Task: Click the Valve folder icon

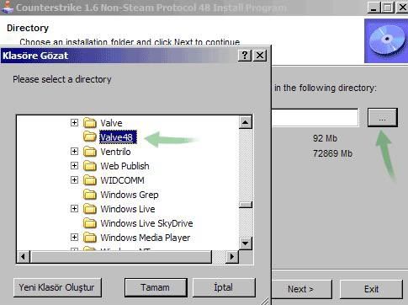Action: click(x=90, y=123)
